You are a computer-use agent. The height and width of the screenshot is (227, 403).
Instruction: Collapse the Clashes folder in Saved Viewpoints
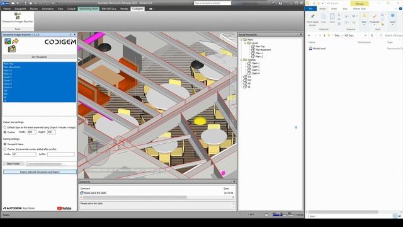point(241,60)
